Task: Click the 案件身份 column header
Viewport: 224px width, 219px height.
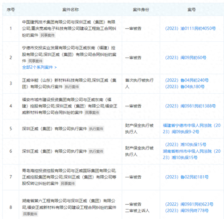Action: click(141, 10)
